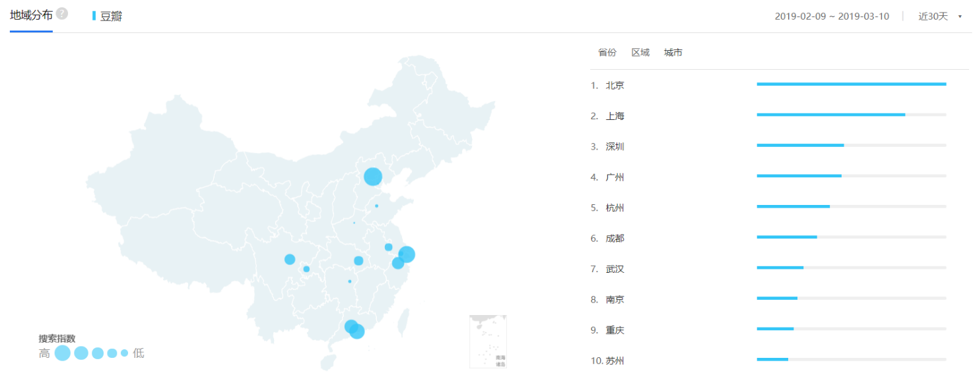Select 杭州 in the ranking list

click(x=615, y=208)
